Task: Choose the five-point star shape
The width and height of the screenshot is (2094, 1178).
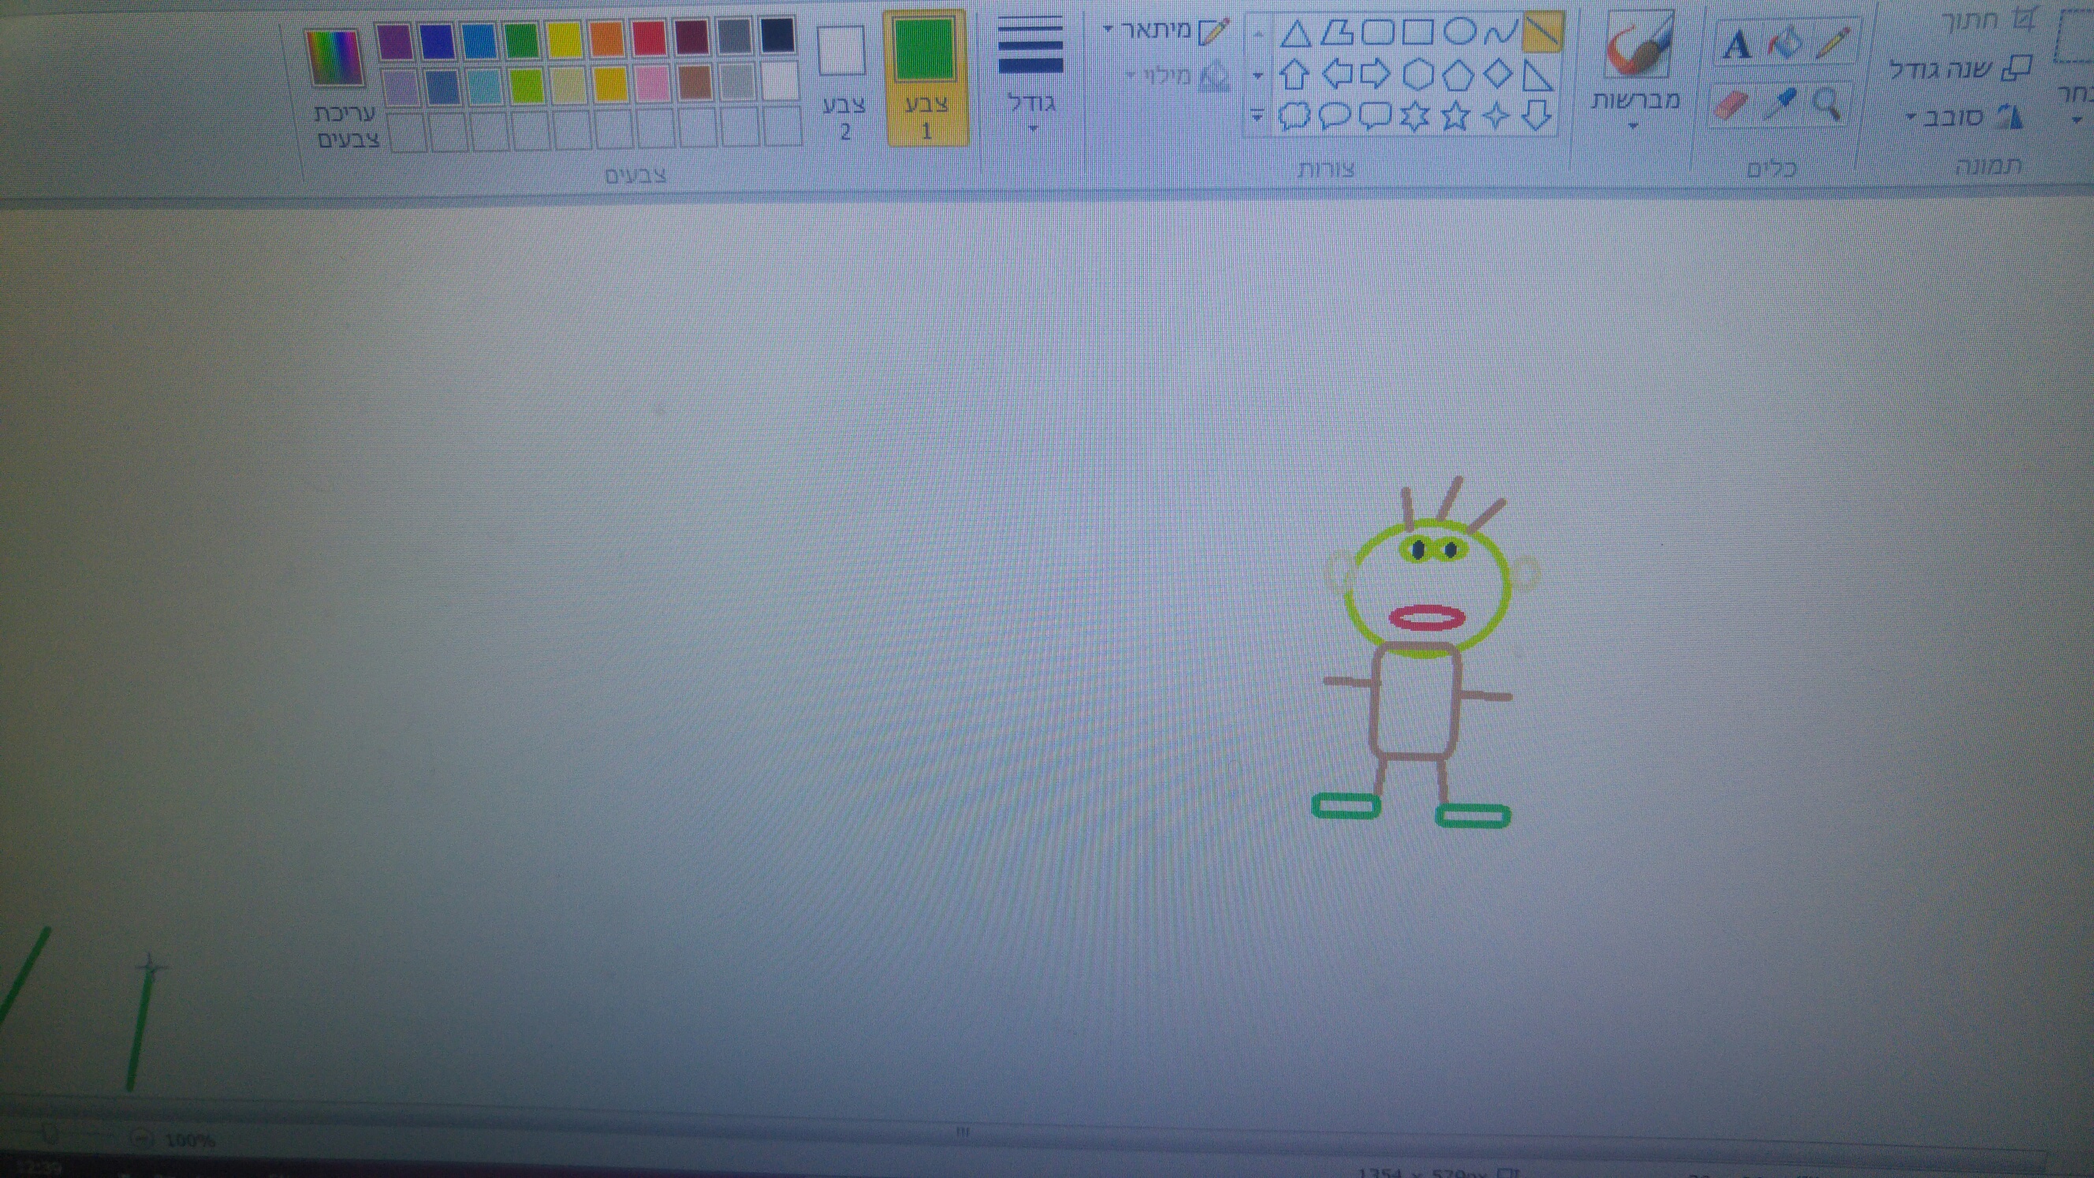Action: pyautogui.click(x=1455, y=116)
